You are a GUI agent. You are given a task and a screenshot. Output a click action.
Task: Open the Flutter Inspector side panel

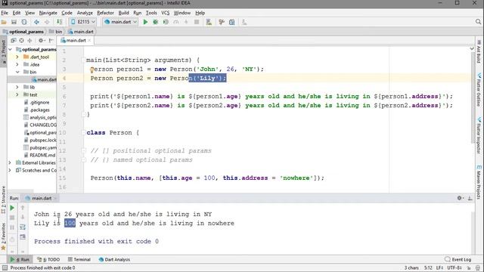pyautogui.click(x=479, y=135)
